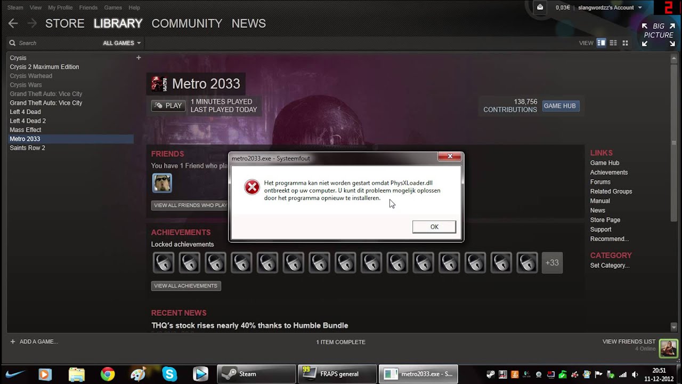Go back with the left arrow

click(13, 23)
